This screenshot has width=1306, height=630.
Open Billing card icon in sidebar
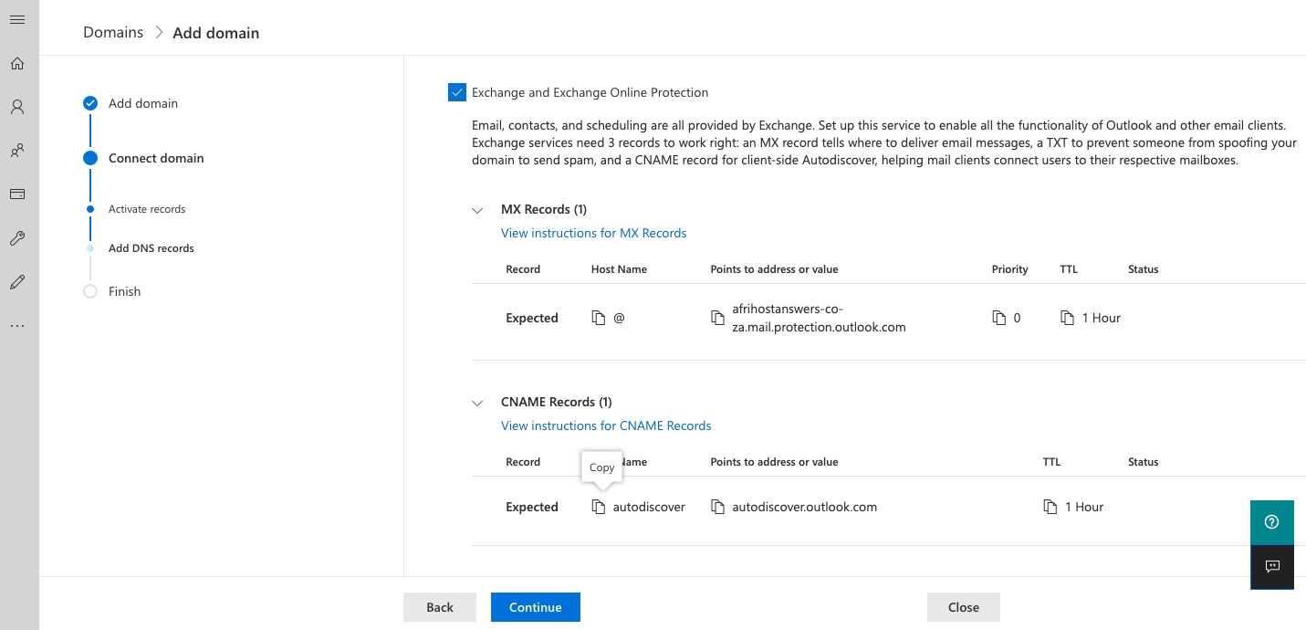[x=17, y=194]
